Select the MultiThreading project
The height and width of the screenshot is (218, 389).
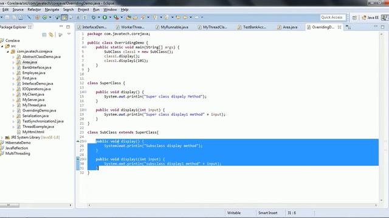18,153
